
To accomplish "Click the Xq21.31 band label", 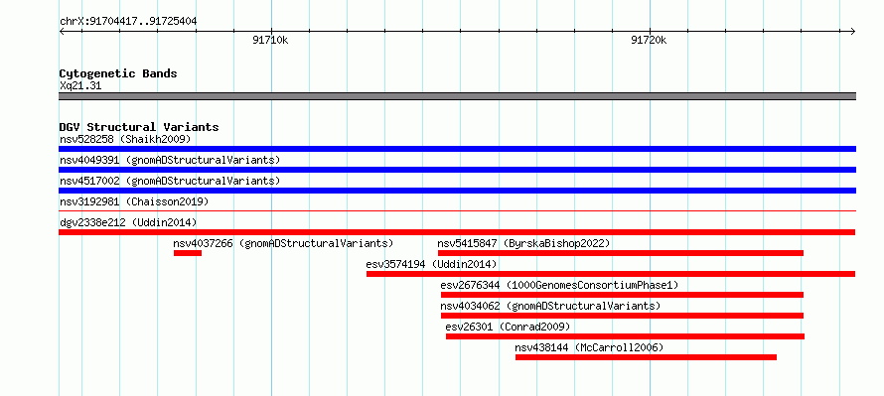I will coord(80,86).
